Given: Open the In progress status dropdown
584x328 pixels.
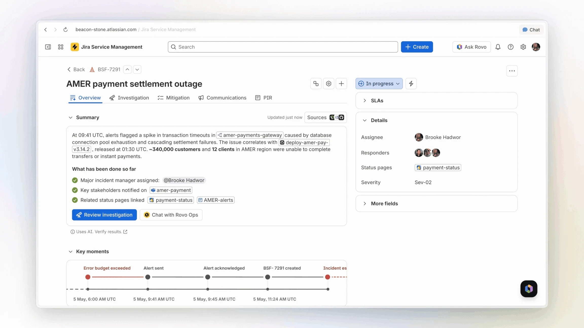Looking at the screenshot, I should click(379, 84).
